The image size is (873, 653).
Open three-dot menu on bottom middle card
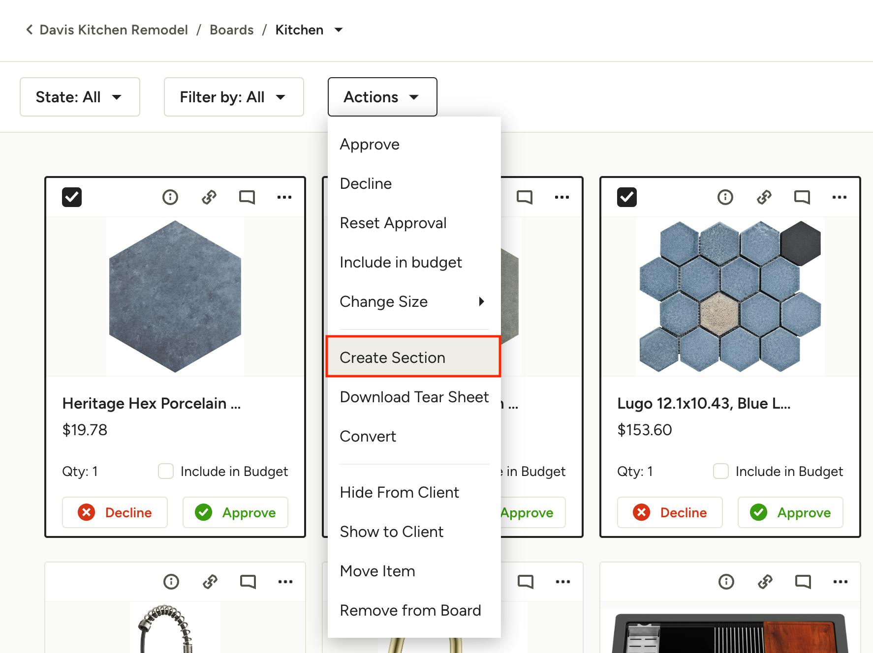563,582
